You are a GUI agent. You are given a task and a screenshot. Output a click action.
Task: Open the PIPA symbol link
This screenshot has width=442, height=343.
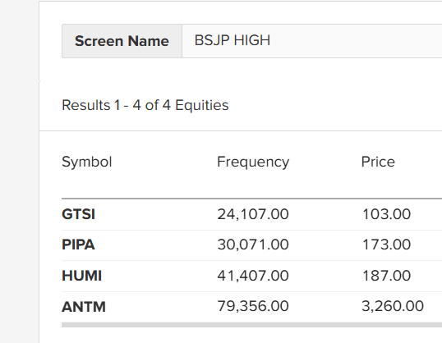click(78, 245)
